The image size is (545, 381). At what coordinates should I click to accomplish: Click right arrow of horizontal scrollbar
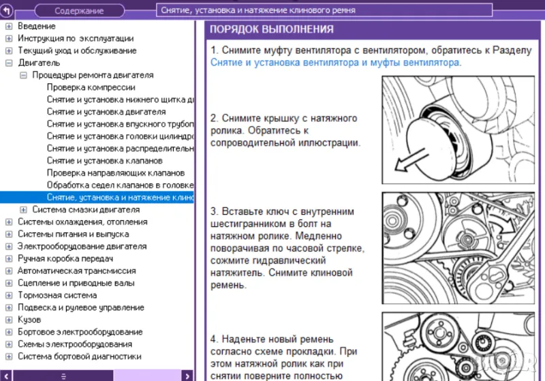click(185, 376)
